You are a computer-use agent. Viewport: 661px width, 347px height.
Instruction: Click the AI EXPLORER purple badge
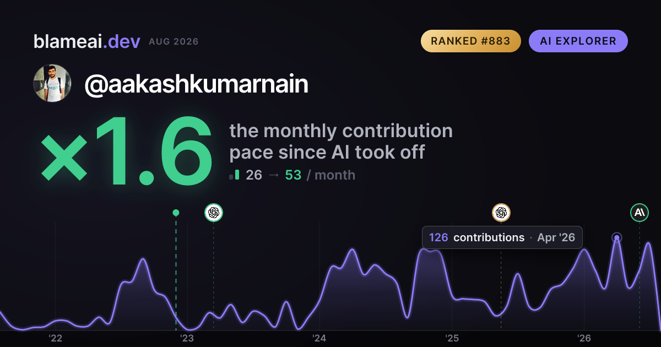point(578,41)
